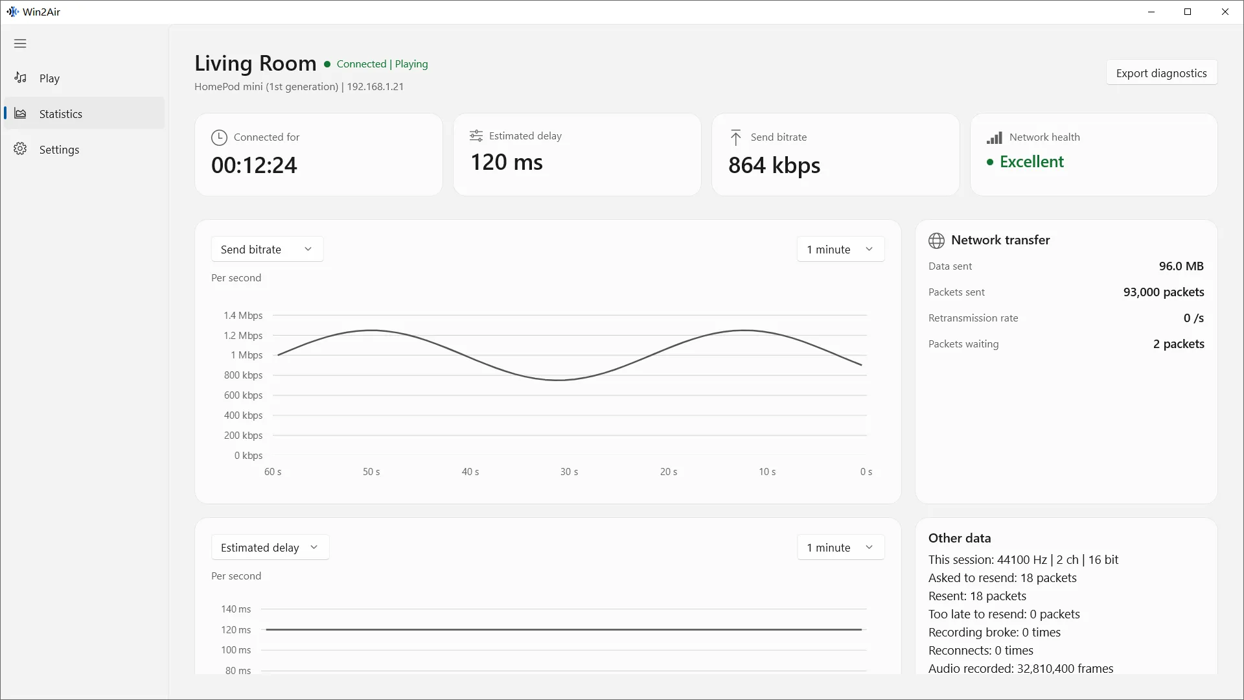The width and height of the screenshot is (1244, 700).
Task: Click the 1.4 Mbps axis label
Action: click(x=243, y=315)
